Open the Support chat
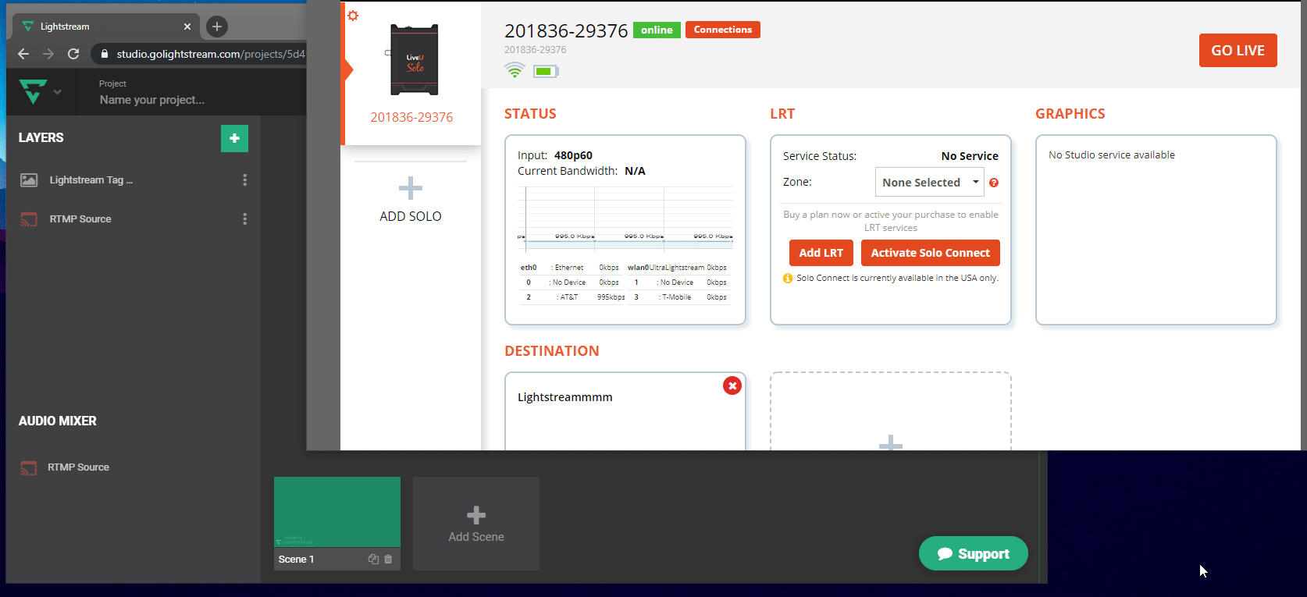This screenshot has width=1307, height=597. click(x=974, y=553)
